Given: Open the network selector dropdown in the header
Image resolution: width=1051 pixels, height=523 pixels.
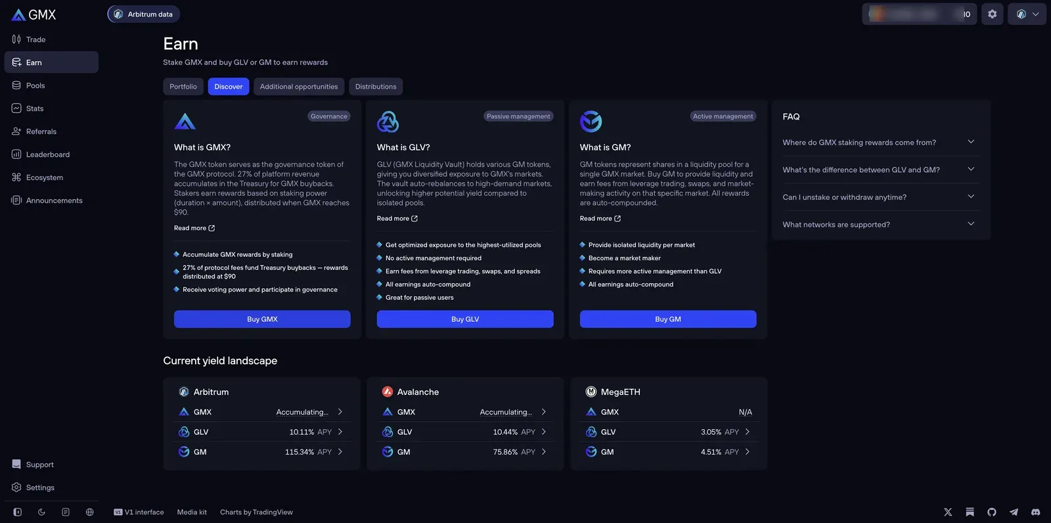Looking at the screenshot, I should point(1027,14).
